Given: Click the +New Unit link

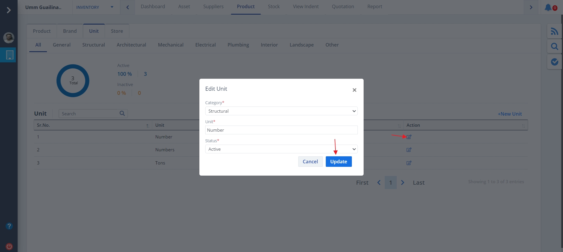Looking at the screenshot, I should [510, 114].
